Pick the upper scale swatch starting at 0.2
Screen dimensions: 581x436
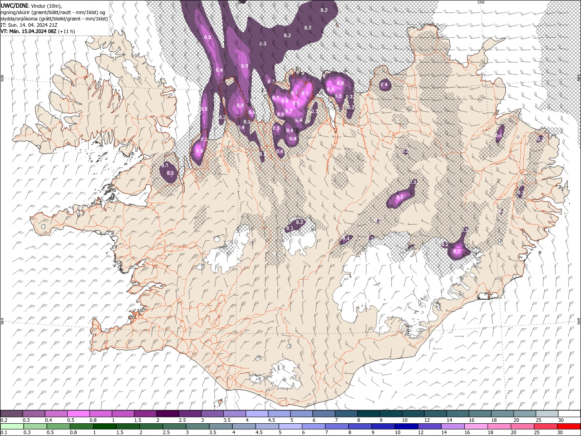(11, 414)
